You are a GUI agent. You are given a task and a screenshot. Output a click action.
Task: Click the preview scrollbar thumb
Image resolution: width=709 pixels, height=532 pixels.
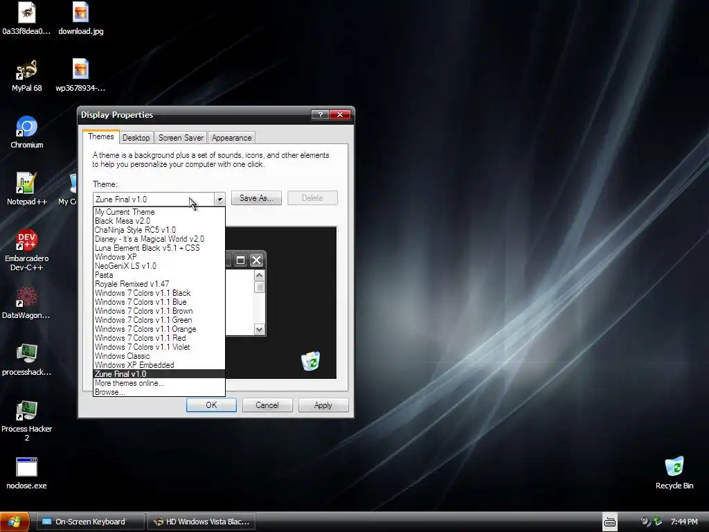pyautogui.click(x=259, y=287)
